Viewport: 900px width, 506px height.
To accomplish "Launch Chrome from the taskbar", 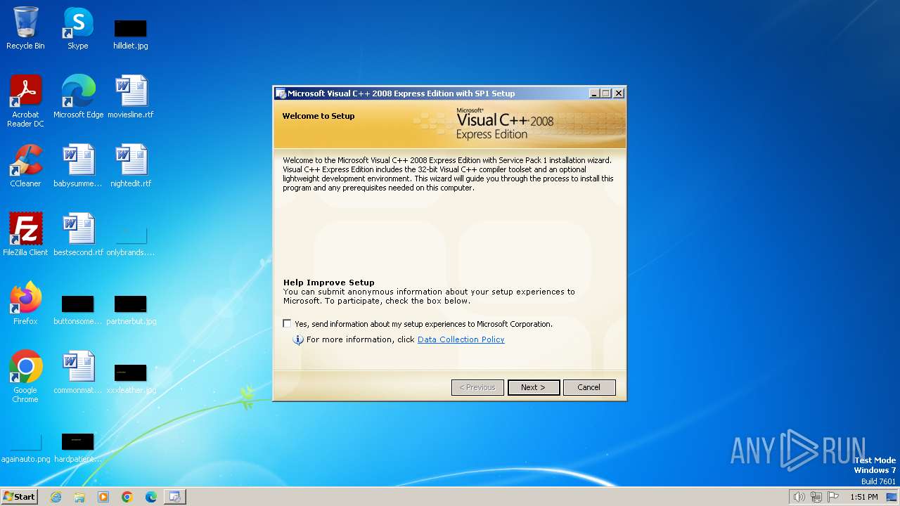I will point(127,497).
